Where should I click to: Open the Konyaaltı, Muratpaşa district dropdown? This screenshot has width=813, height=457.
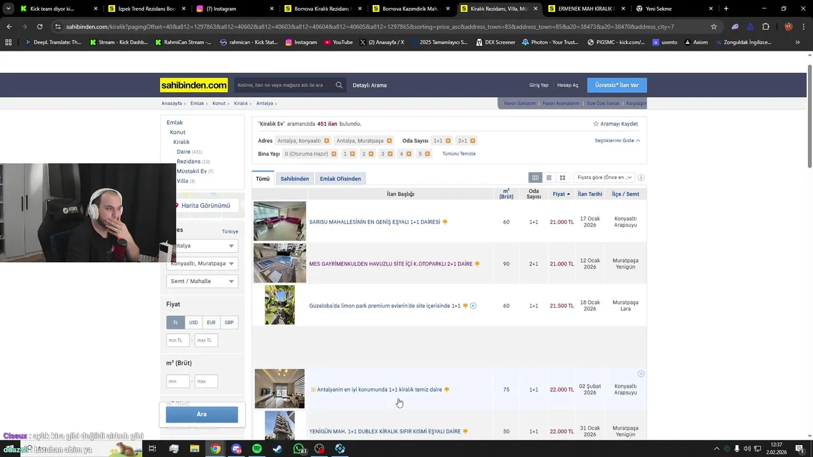coord(202,263)
